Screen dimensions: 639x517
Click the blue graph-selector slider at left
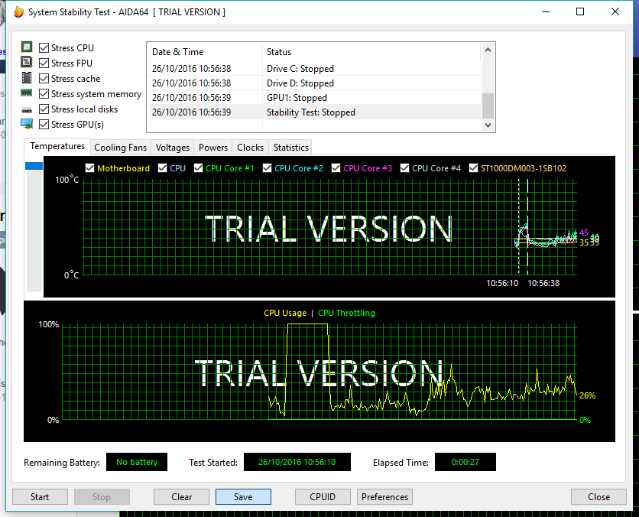tap(34, 165)
